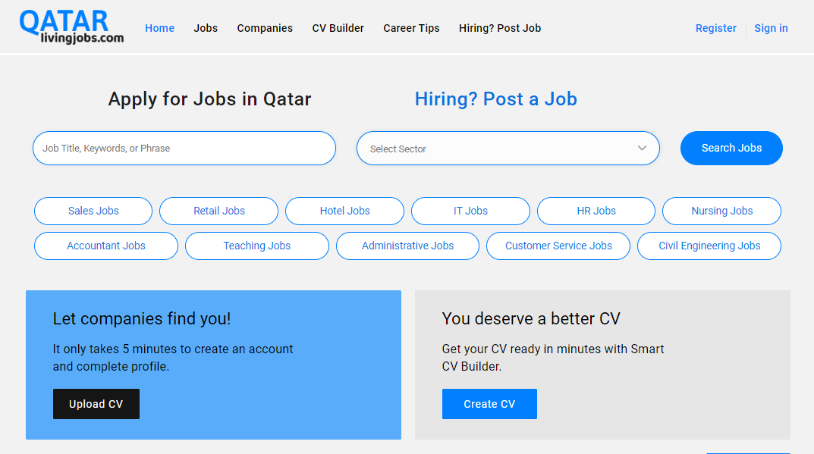This screenshot has width=814, height=454.
Task: Browse IT Jobs category
Action: click(470, 211)
